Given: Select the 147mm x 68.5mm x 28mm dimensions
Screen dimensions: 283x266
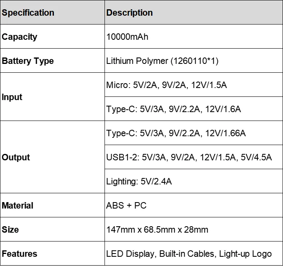Looking at the screenshot, I should pos(157,230).
